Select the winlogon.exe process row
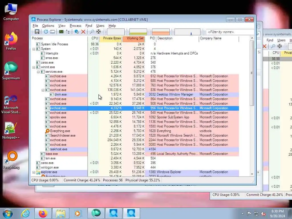 point(135,168)
